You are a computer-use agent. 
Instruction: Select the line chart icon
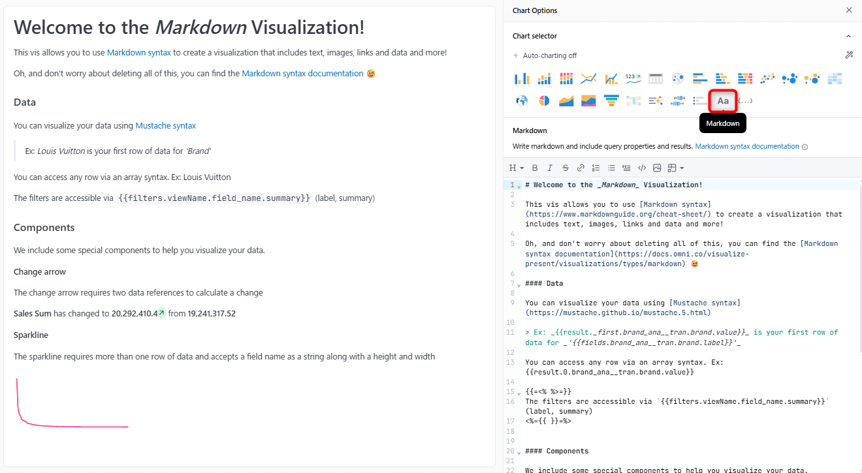click(x=588, y=79)
